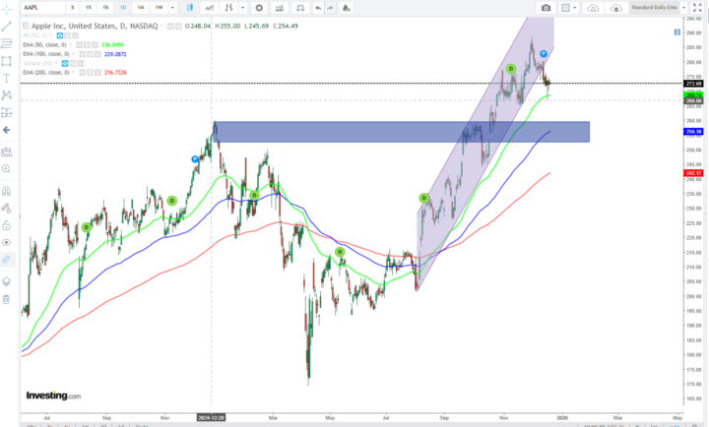
Task: Switch to line chart style
Action: 210,8
